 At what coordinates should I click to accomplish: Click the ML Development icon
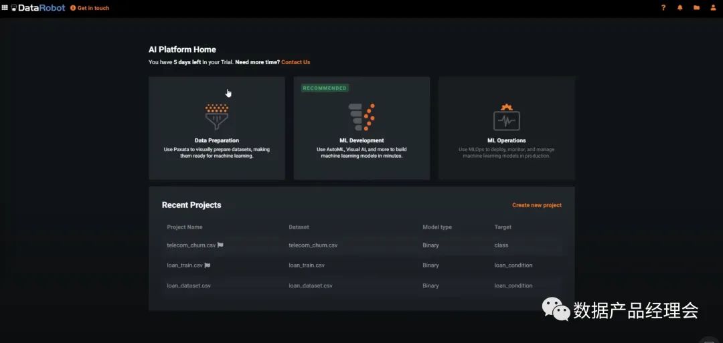[x=361, y=117]
